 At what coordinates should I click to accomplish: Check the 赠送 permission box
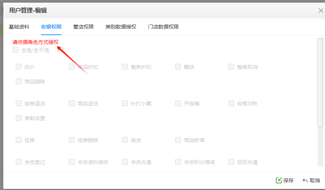[x=178, y=67]
